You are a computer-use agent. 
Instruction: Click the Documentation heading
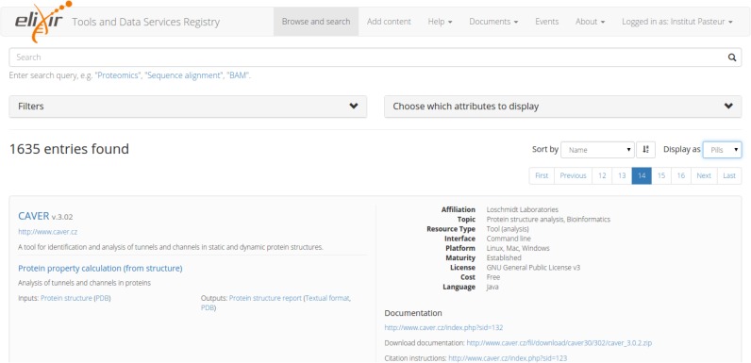[413, 313]
